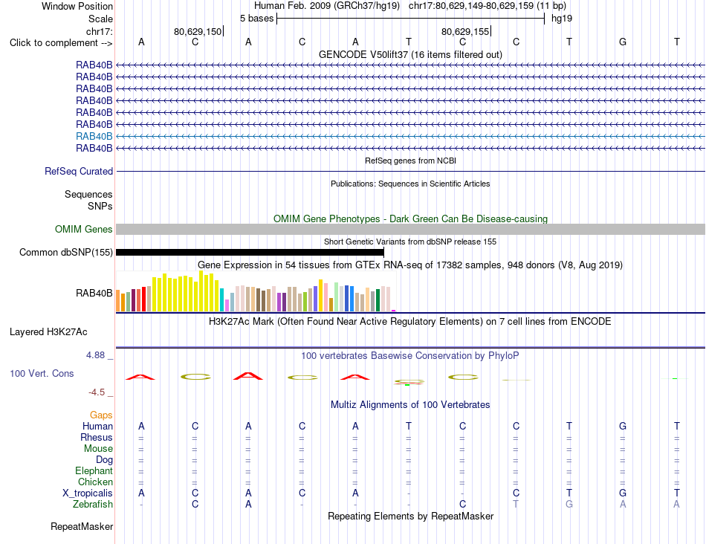The height and width of the screenshot is (544, 706).
Task: Click the 'SNPs' publications track label
Action: [100, 206]
